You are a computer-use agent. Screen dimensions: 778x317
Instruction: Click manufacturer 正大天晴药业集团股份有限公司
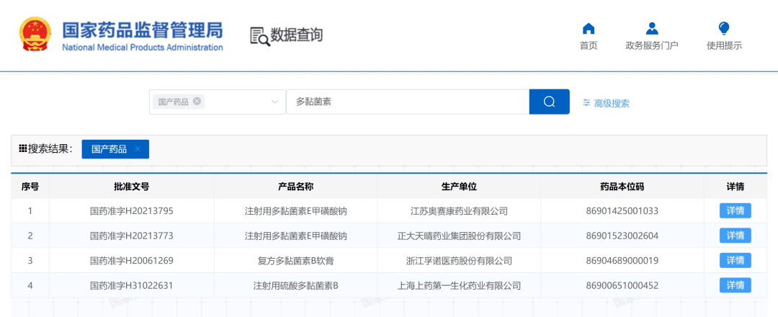[459, 236]
